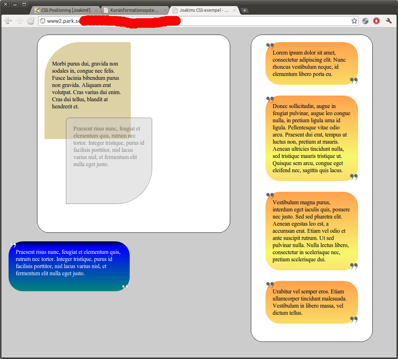This screenshot has width=398, height=359.
Task: Close the Joakims CSS-exempel tab
Action: click(x=234, y=10)
